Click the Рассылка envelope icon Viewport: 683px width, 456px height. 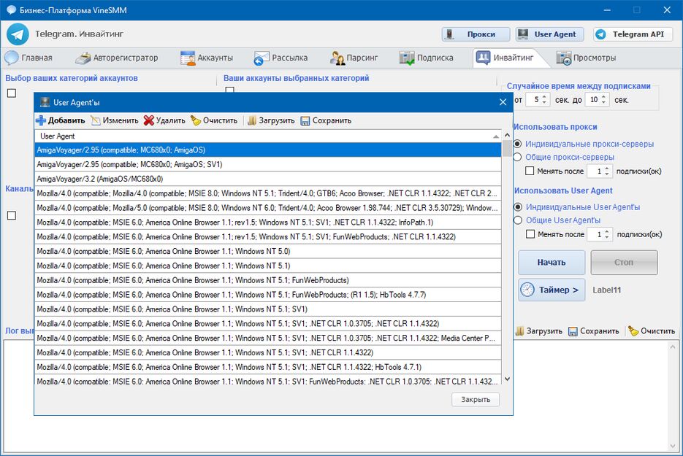(262, 58)
